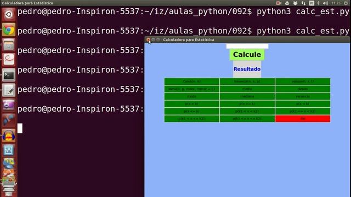
Task: Click the red del button
Action: click(x=303, y=119)
